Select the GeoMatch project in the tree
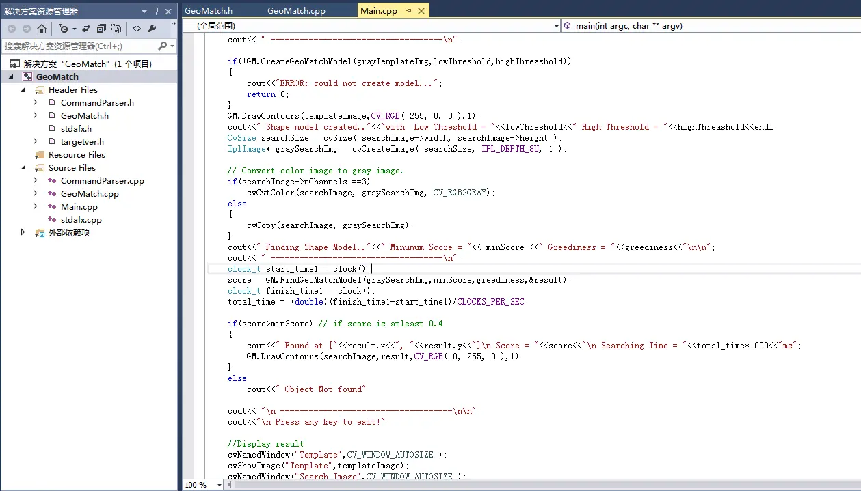This screenshot has width=861, height=491. 57,76
